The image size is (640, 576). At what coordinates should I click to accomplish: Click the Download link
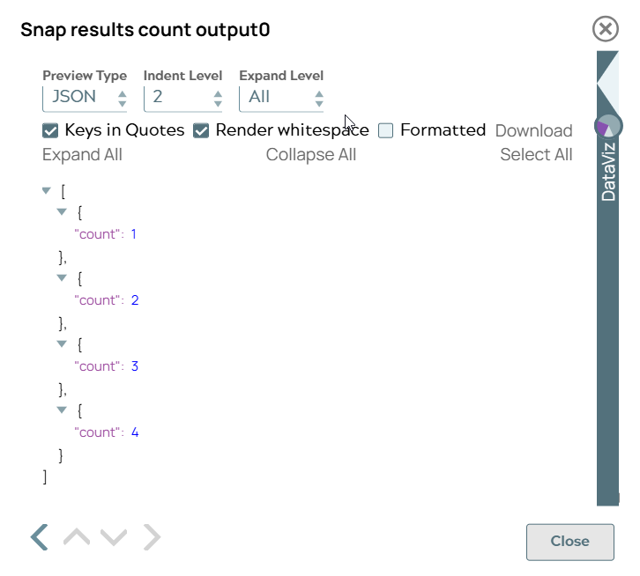click(533, 130)
